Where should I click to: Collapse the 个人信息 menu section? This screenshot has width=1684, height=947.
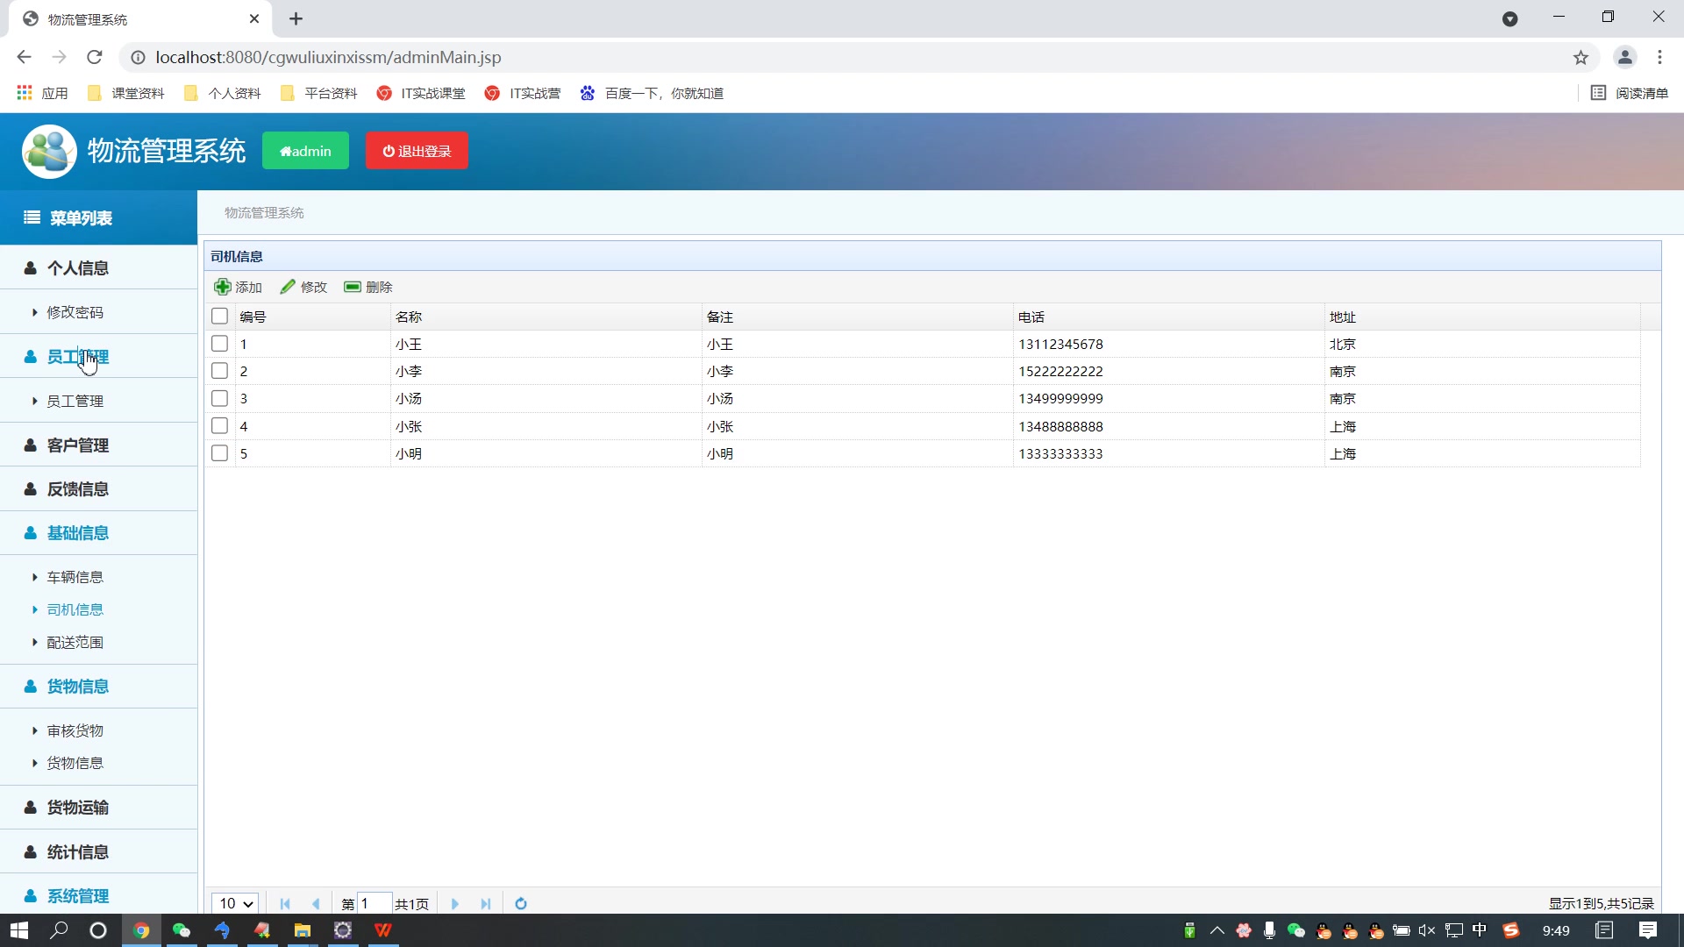[x=98, y=267]
